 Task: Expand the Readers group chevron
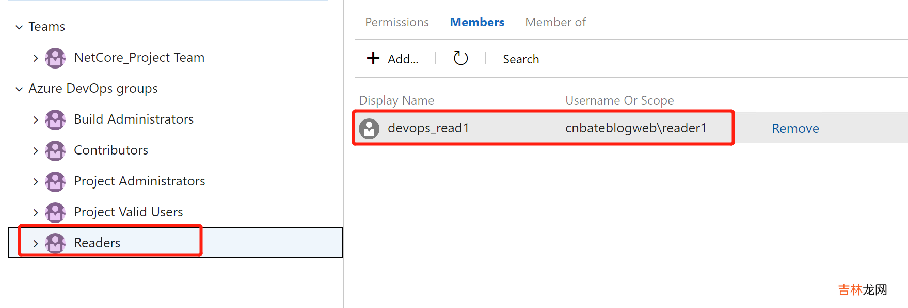coord(36,244)
